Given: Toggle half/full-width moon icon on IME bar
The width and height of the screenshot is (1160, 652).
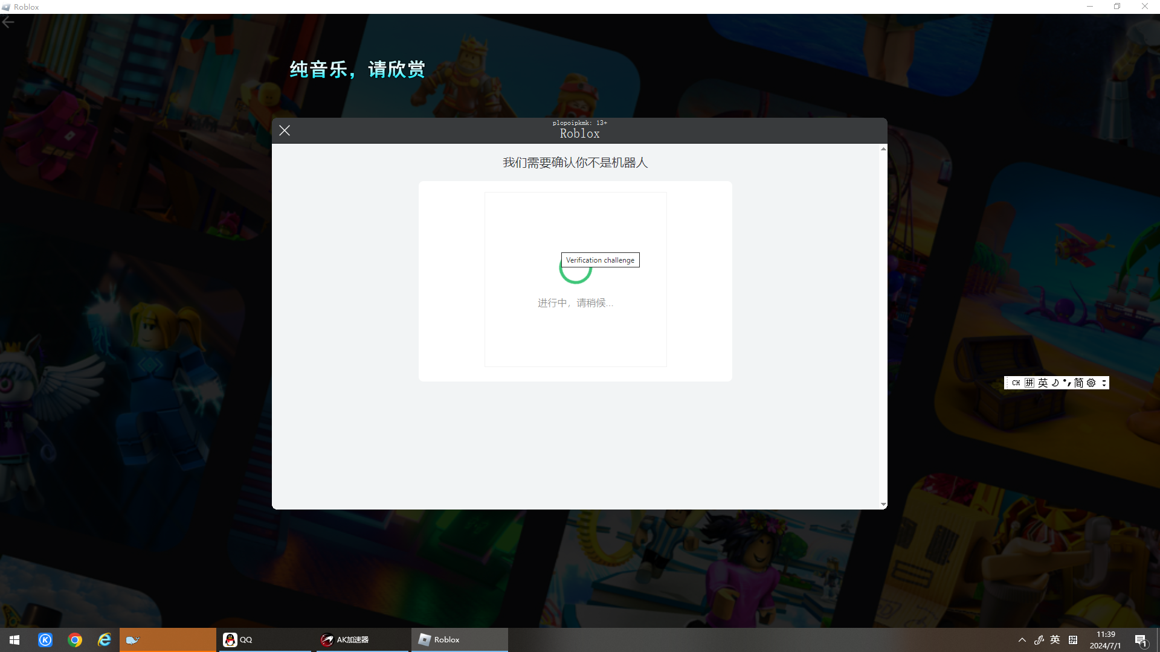Looking at the screenshot, I should click(1055, 383).
